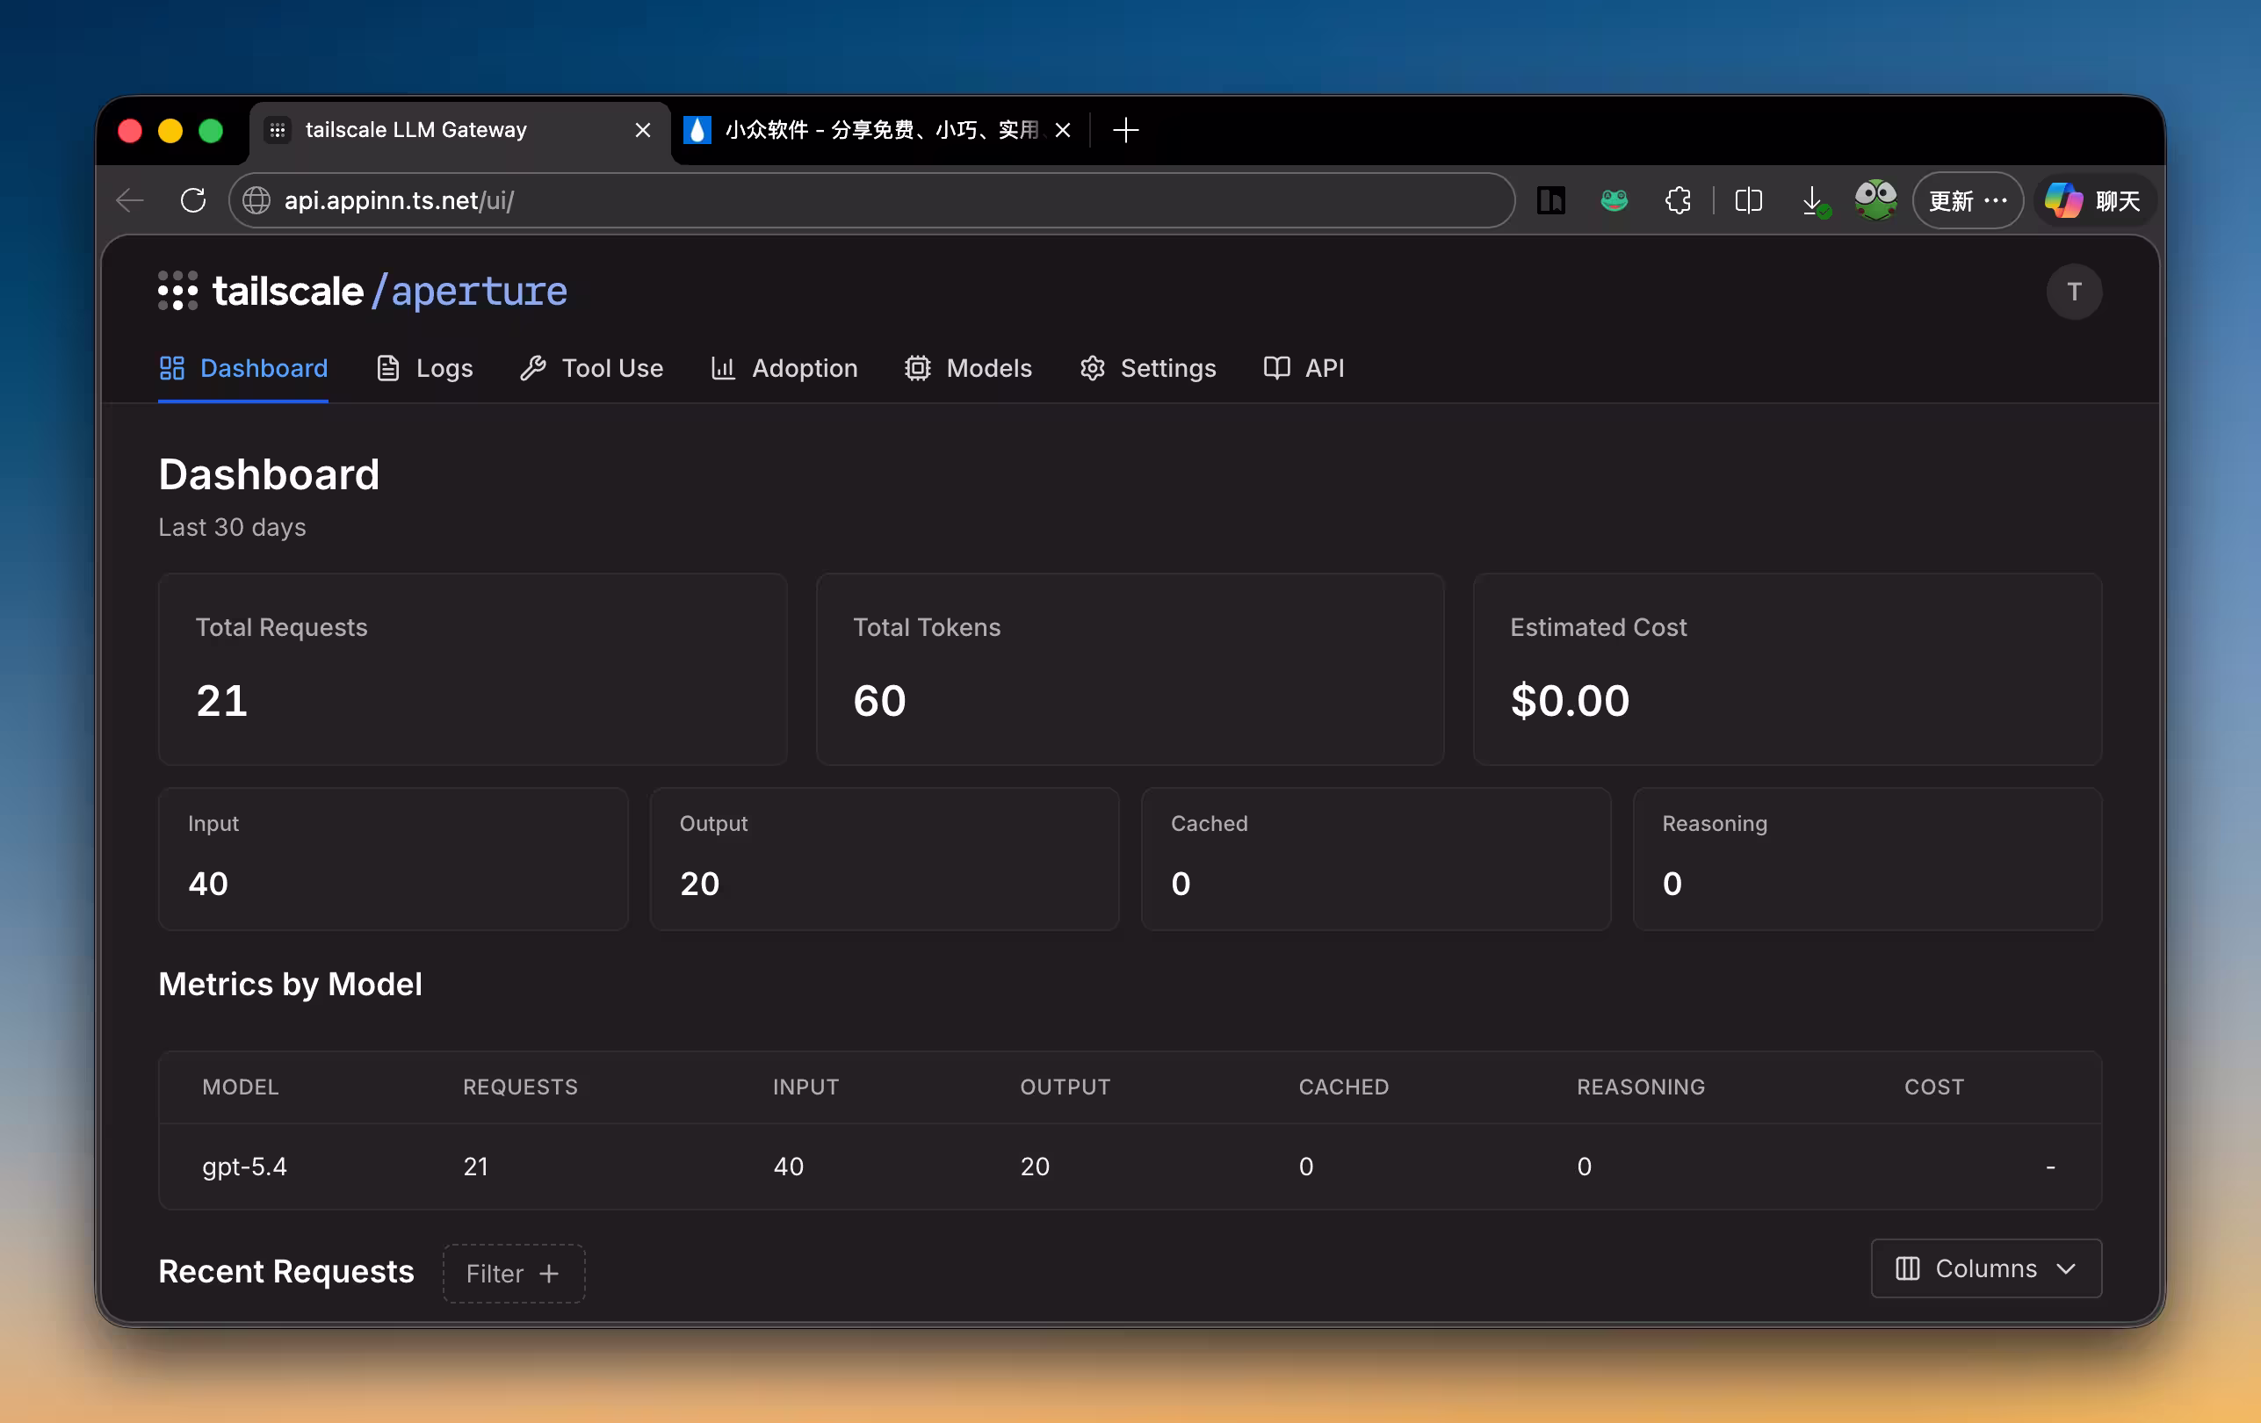The height and width of the screenshot is (1423, 2261).
Task: Toggle the split screen browser view
Action: [1747, 200]
